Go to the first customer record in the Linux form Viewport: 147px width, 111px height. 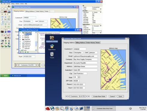(67, 96)
